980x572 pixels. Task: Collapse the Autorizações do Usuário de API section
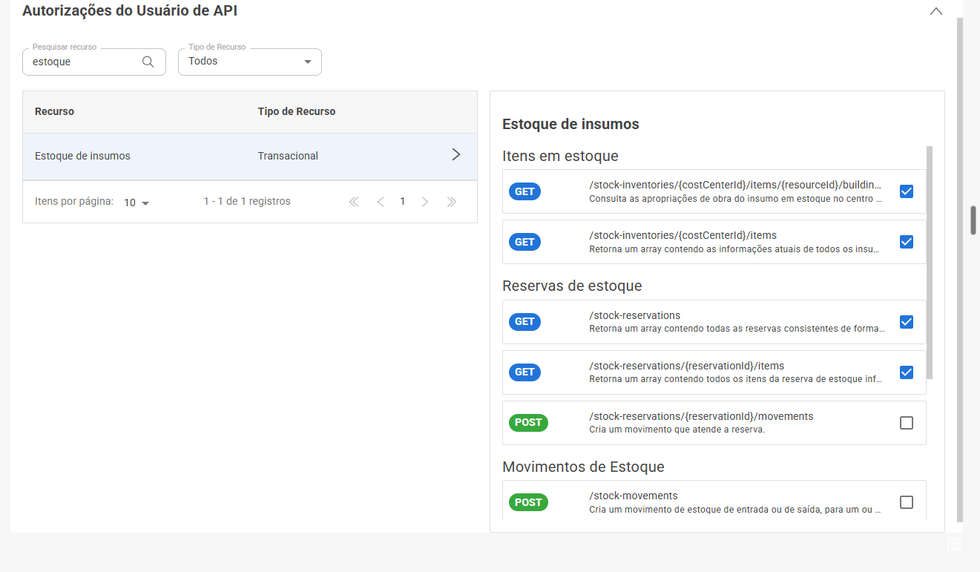coord(936,11)
